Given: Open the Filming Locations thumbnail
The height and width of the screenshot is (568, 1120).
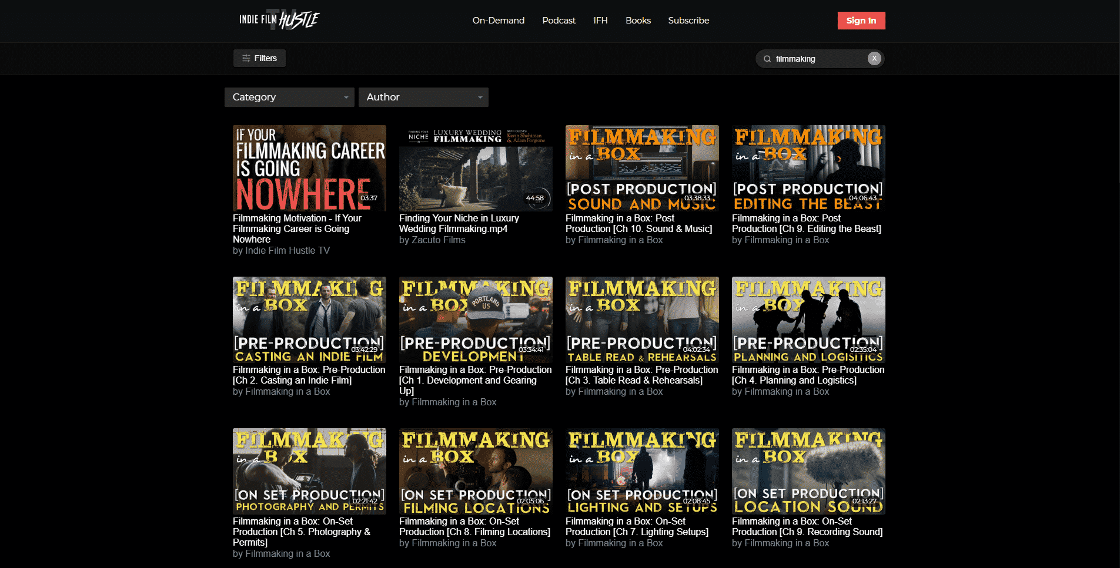Looking at the screenshot, I should click(x=476, y=471).
